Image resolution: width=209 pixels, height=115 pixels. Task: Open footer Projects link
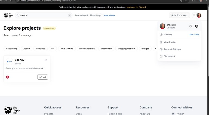click(x=49, y=114)
